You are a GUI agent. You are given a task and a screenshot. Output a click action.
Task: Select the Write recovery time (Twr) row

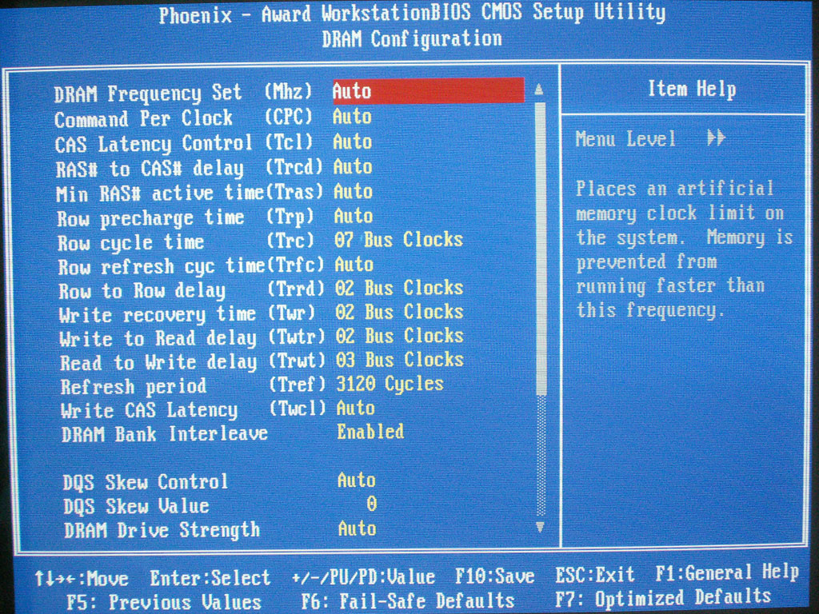pyautogui.click(x=157, y=314)
